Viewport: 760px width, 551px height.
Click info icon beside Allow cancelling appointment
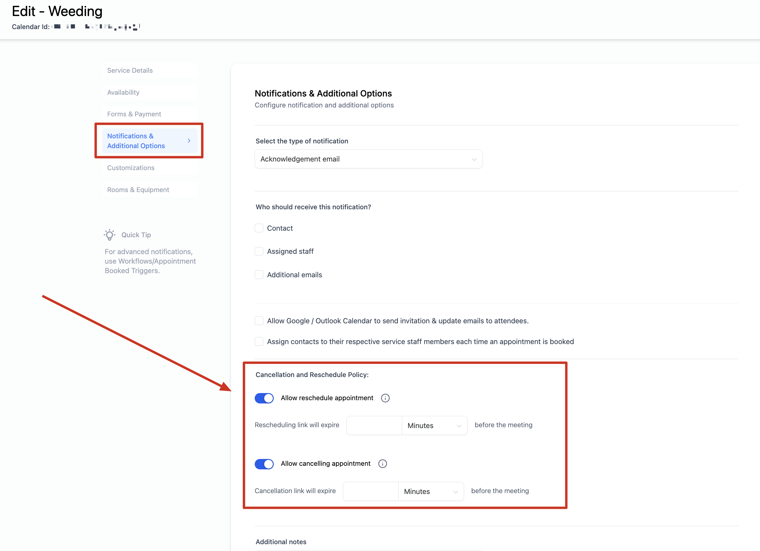click(x=382, y=463)
